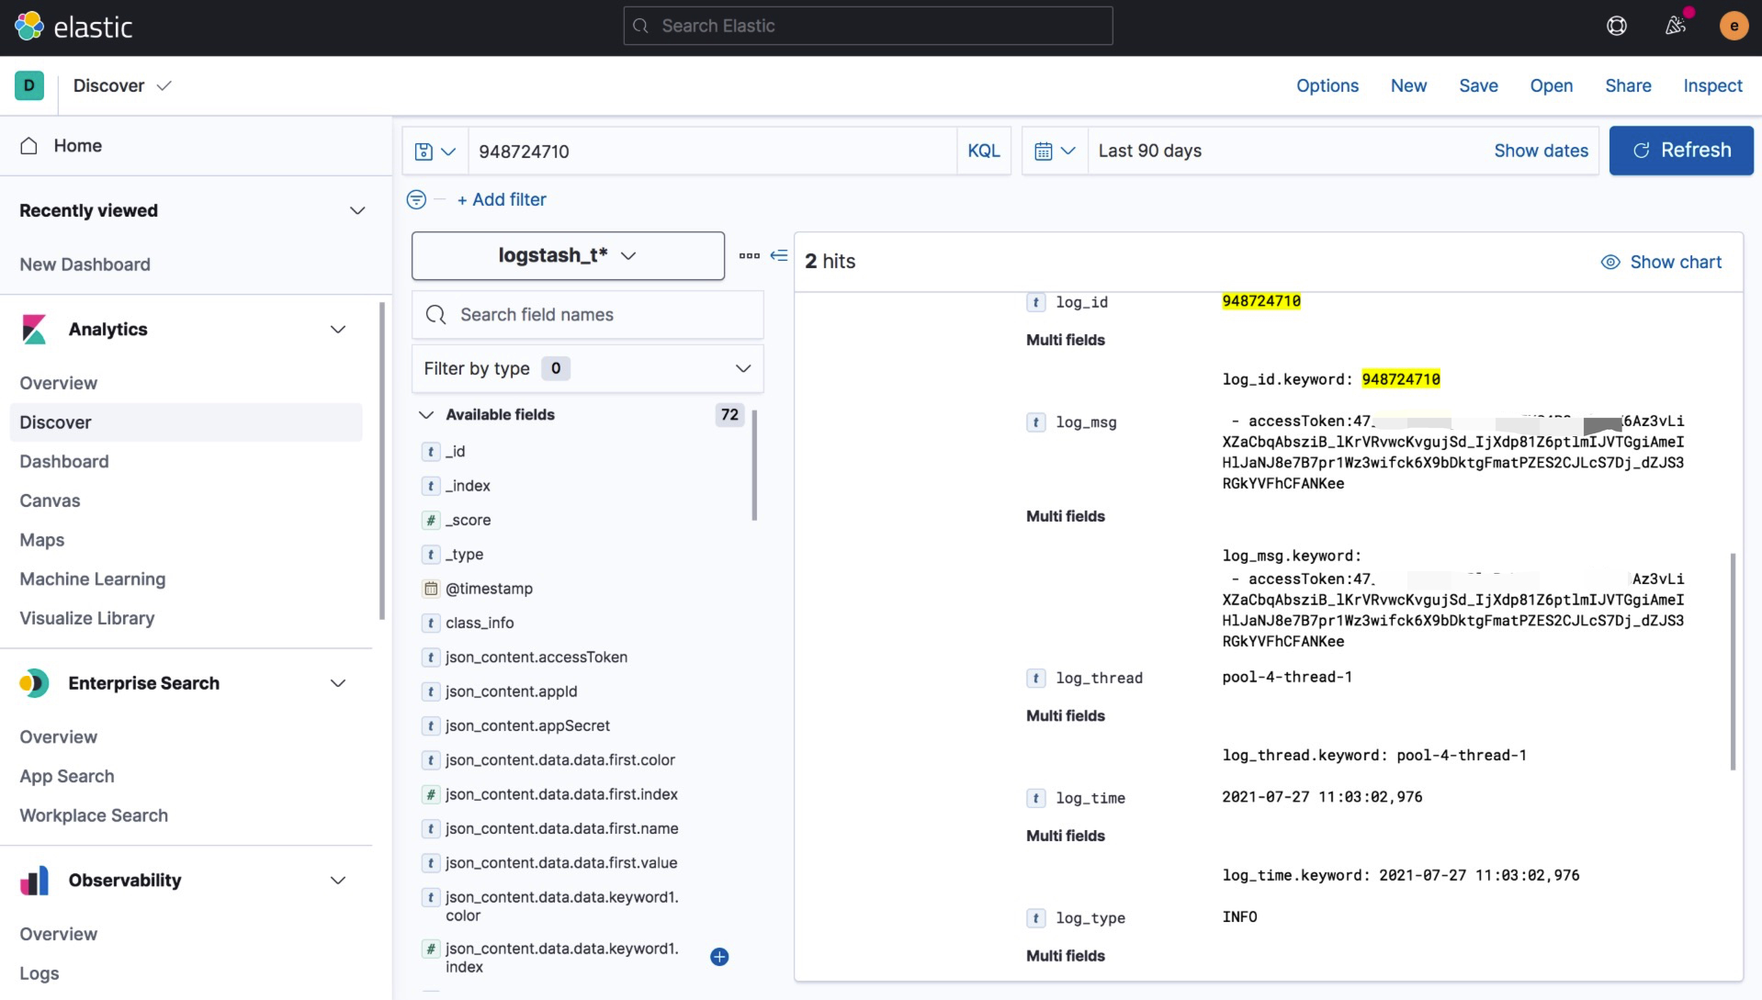Screen dimensions: 1762x1000
Task: Select the class_info field
Action: pos(480,623)
